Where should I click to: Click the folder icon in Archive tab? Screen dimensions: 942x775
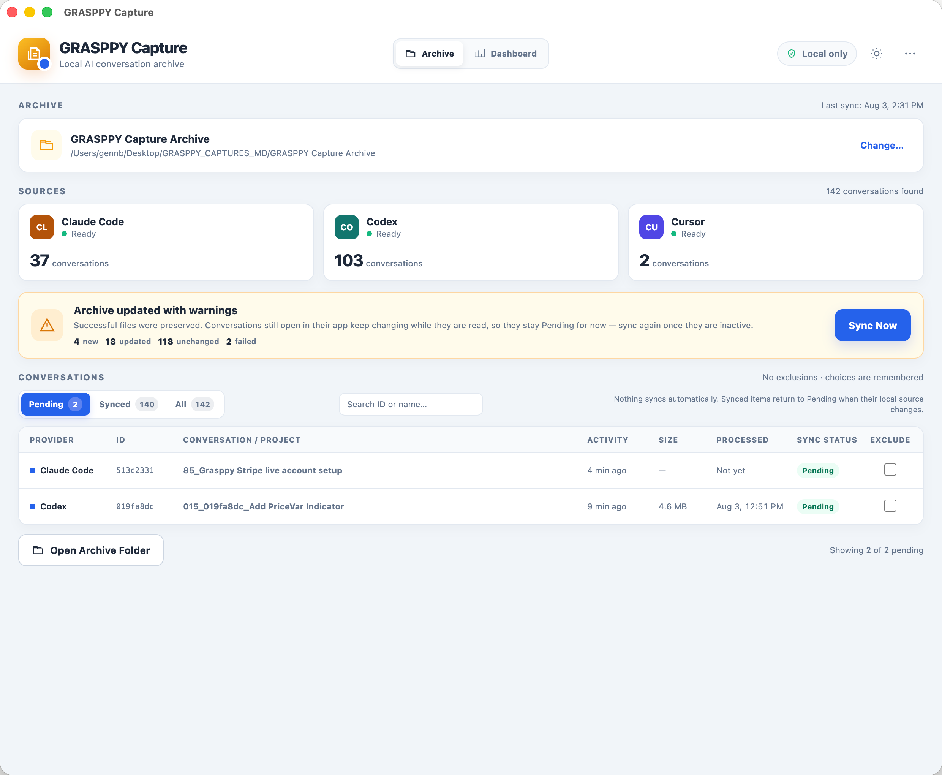click(x=411, y=54)
